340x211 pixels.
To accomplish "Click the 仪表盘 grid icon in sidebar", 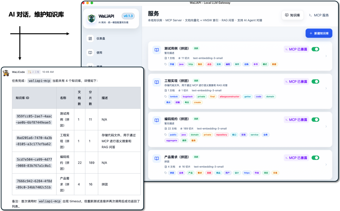I will point(90,38).
